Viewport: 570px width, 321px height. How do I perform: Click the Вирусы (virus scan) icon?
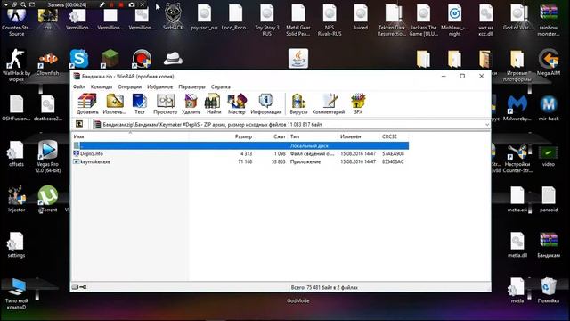pyautogui.click(x=298, y=103)
